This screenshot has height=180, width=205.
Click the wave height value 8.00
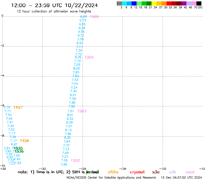click(x=76, y=68)
